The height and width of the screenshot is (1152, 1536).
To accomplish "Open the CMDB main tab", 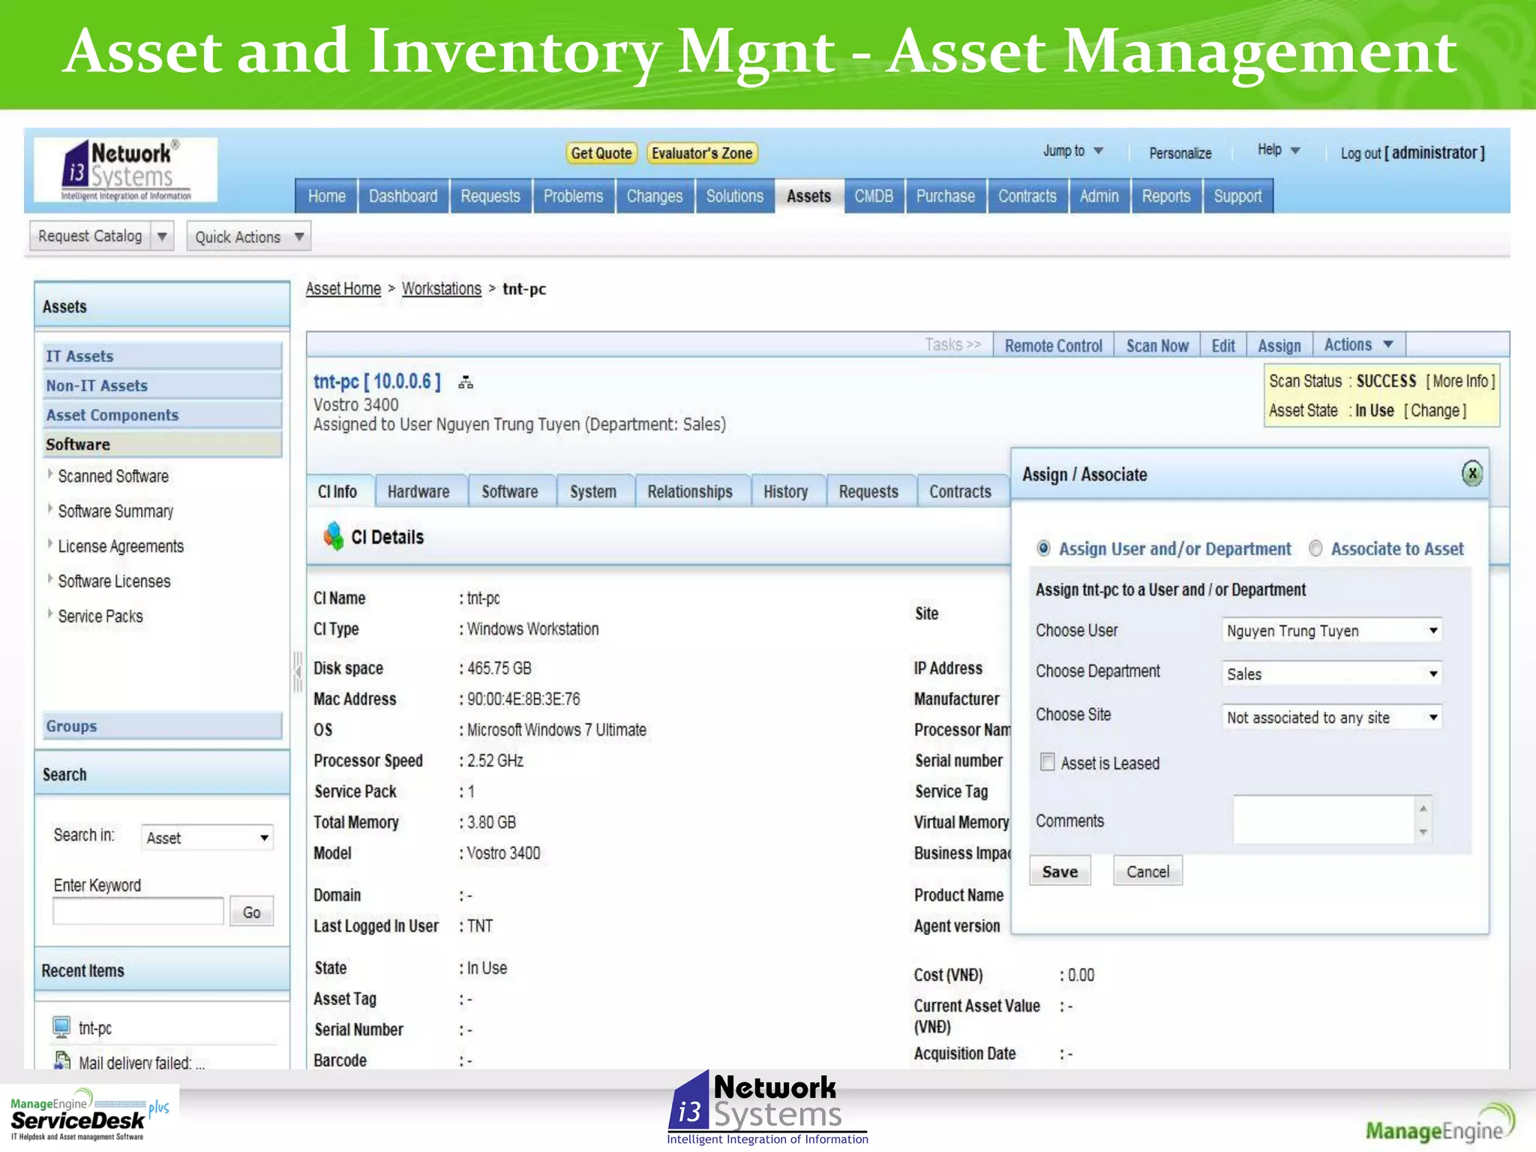I will (x=874, y=196).
